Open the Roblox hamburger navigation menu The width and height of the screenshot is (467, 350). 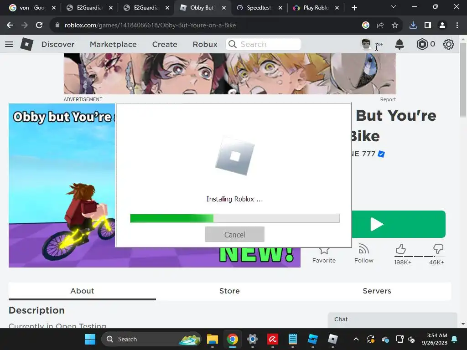coord(9,44)
